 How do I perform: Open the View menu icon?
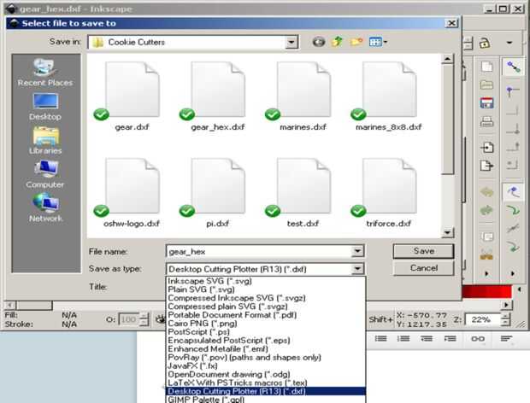pyautogui.click(x=378, y=42)
